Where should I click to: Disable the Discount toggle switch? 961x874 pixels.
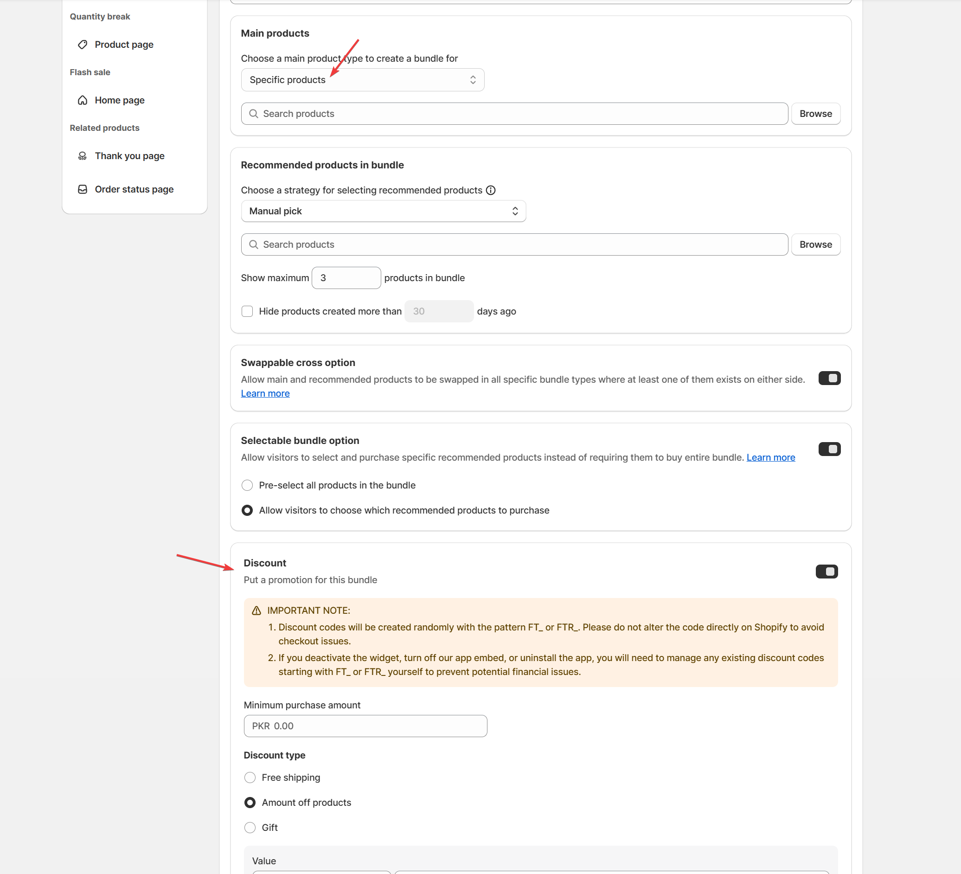click(826, 571)
